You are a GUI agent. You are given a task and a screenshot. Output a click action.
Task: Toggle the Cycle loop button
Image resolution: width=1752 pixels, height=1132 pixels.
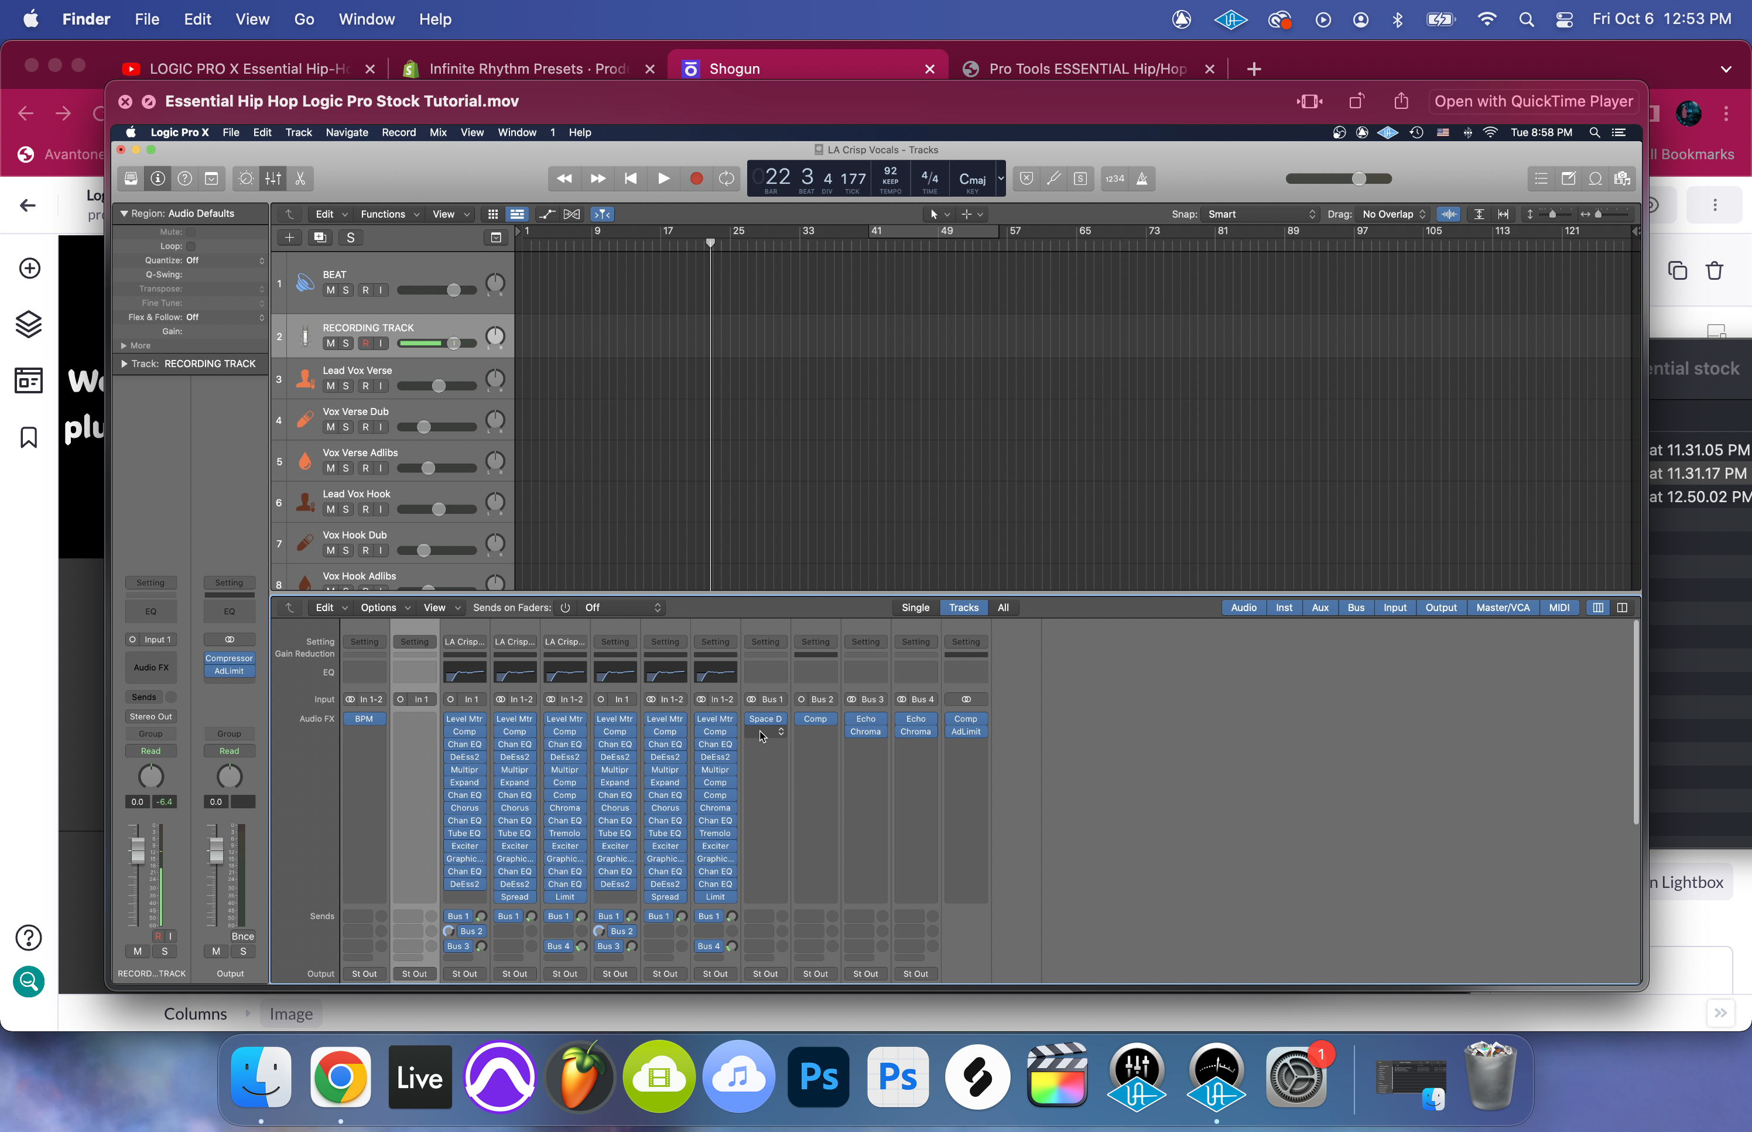[726, 179]
